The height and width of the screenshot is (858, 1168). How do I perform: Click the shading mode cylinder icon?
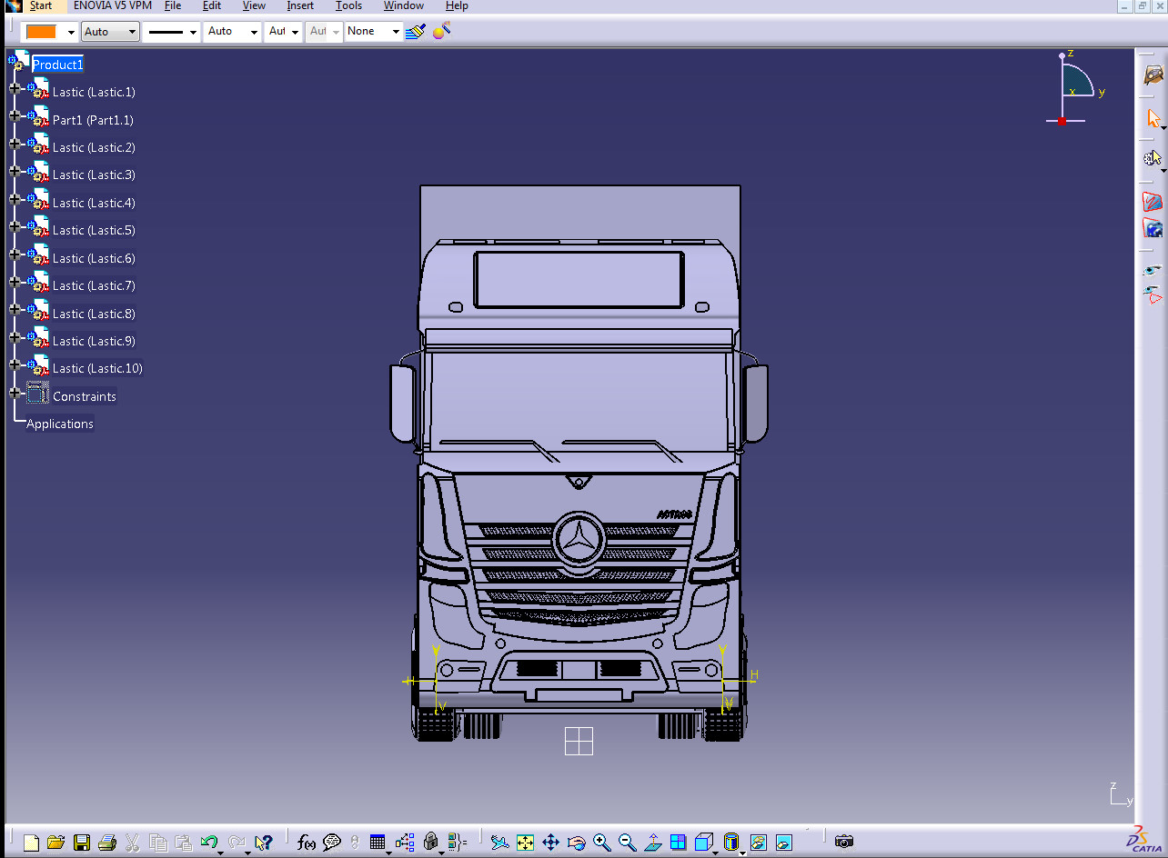pos(731,843)
